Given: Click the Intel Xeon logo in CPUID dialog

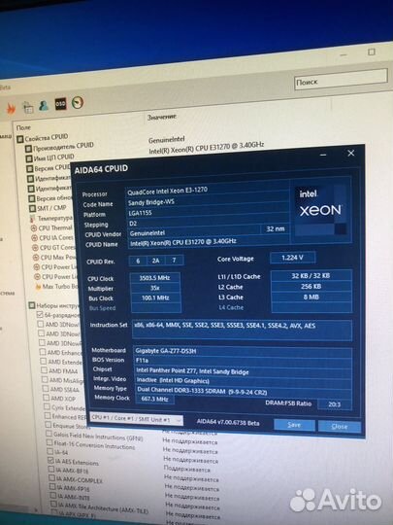Looking at the screenshot, I should pos(320,210).
